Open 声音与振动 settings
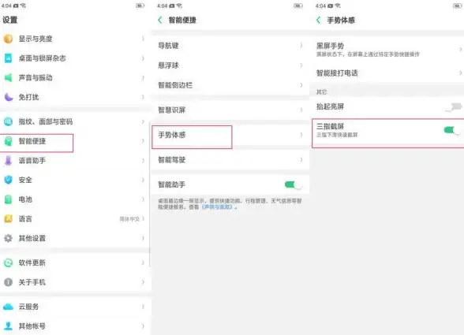 coord(76,78)
